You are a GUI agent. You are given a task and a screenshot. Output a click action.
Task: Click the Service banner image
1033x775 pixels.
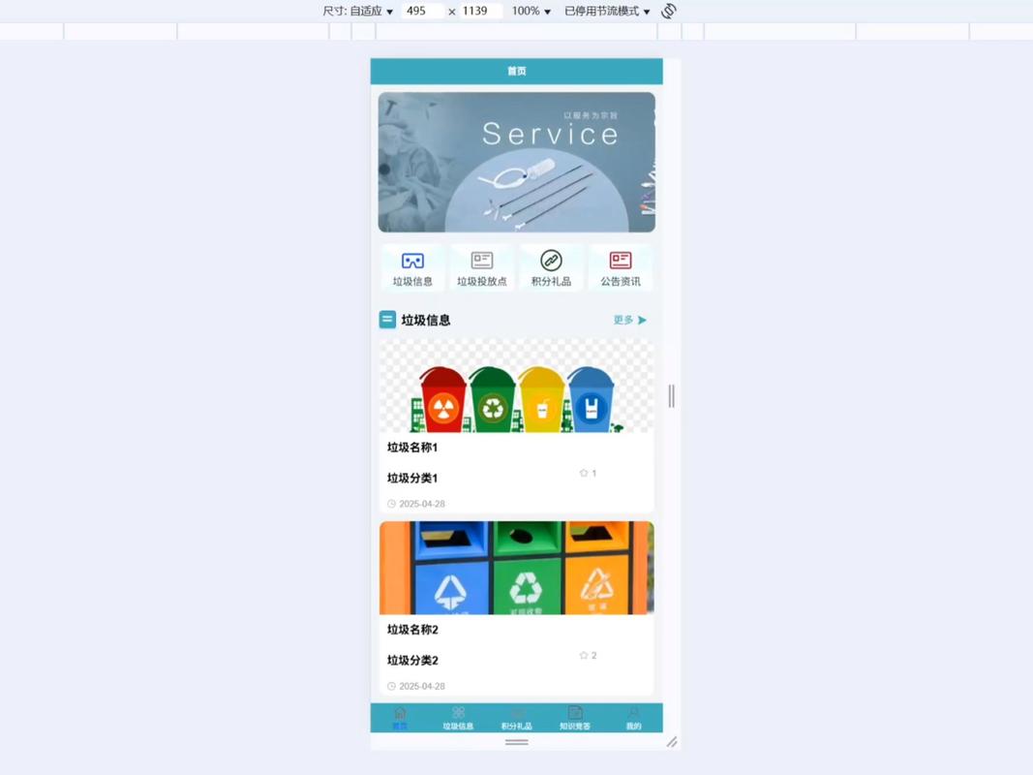[x=517, y=162]
